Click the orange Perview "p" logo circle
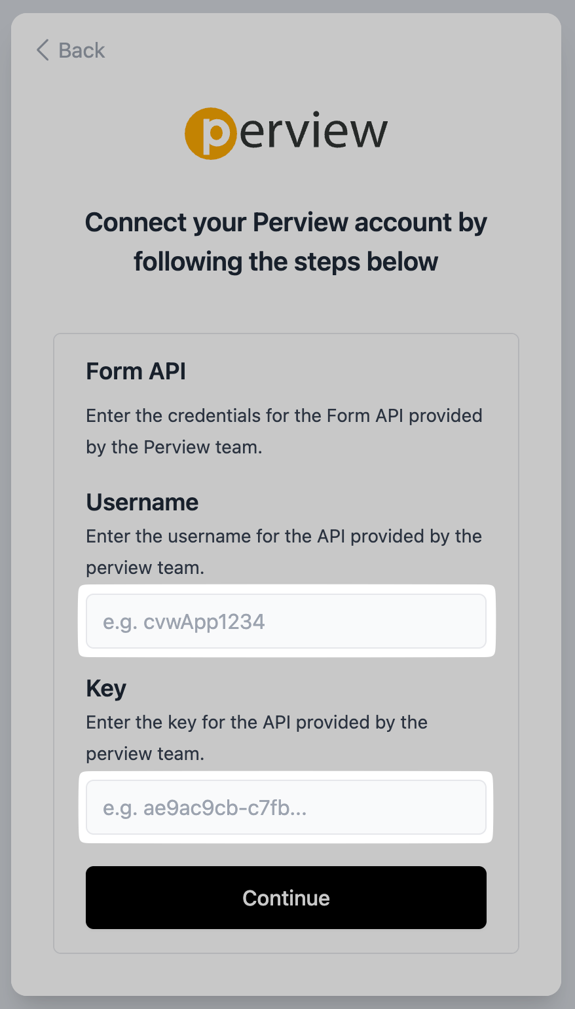This screenshot has height=1009, width=575. coord(210,134)
